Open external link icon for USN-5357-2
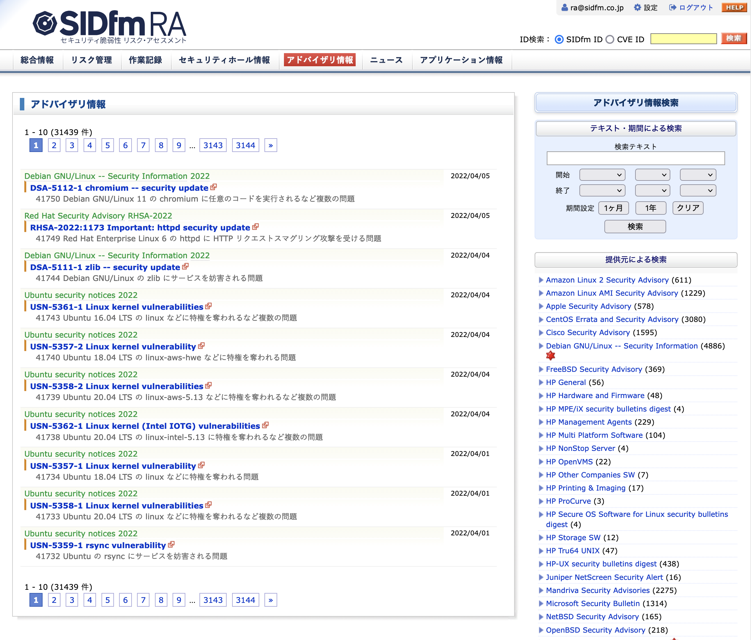This screenshot has width=751, height=640. 201,346
